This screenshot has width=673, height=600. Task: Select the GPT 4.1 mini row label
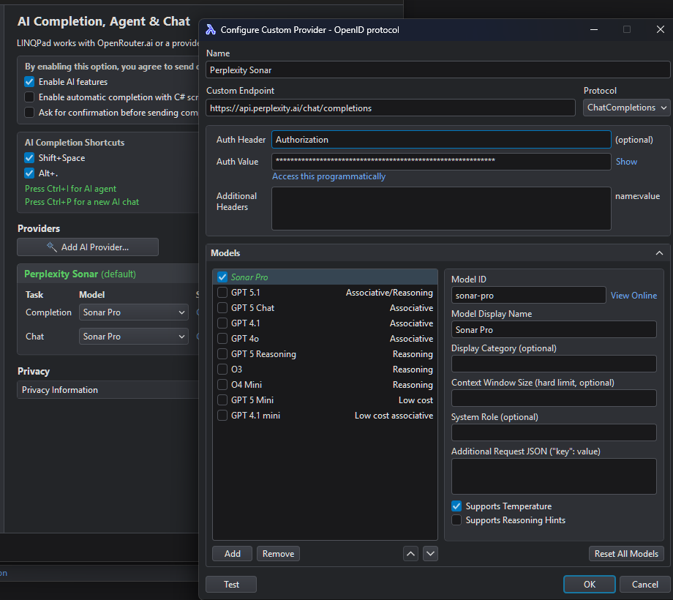[x=255, y=416]
